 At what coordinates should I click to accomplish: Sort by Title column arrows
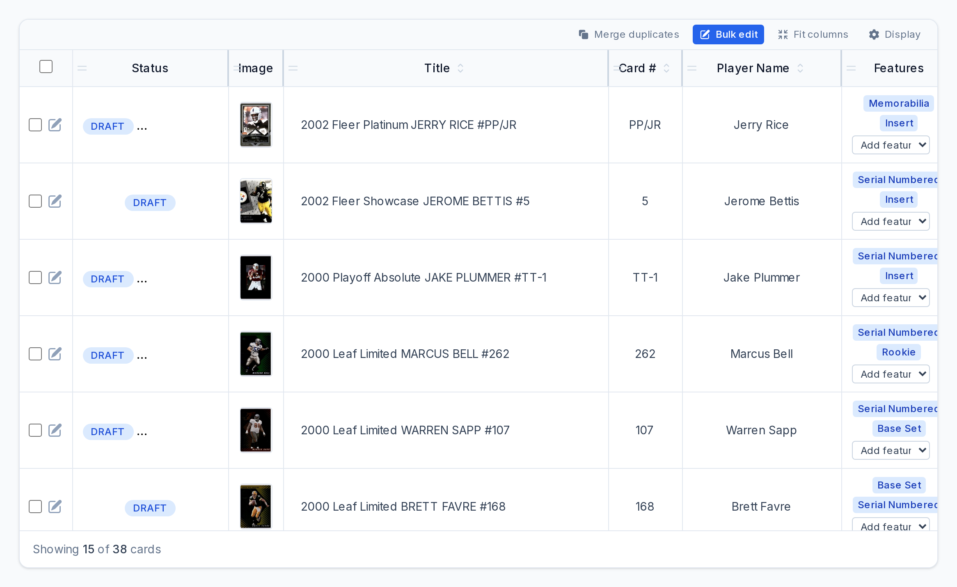click(460, 68)
